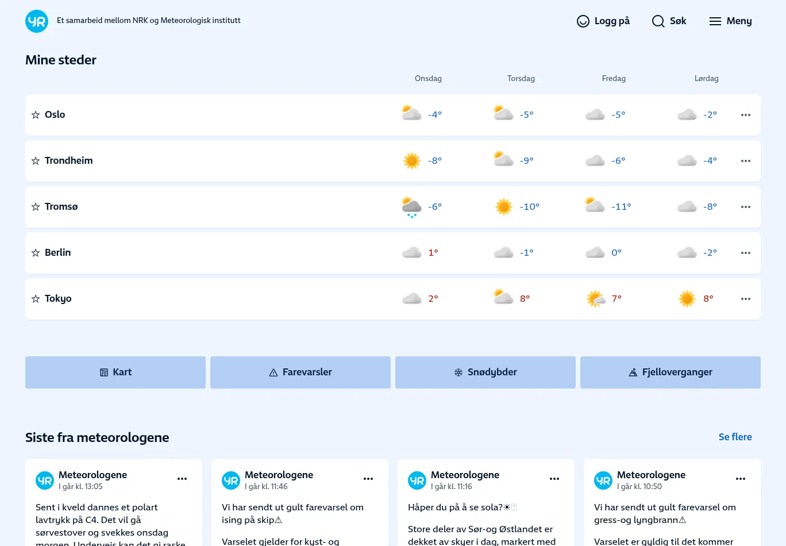This screenshot has width=786, height=546.
Task: Click the YR avatar on 11:16 post
Action: click(x=417, y=480)
